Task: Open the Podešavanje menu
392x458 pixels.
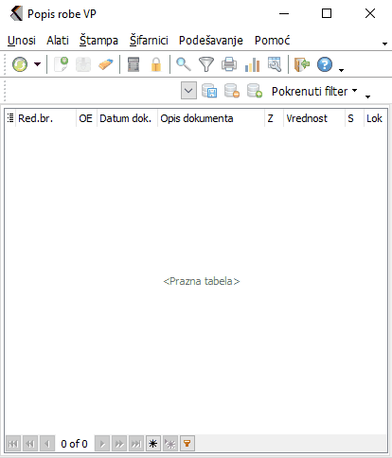Action: coord(211,41)
